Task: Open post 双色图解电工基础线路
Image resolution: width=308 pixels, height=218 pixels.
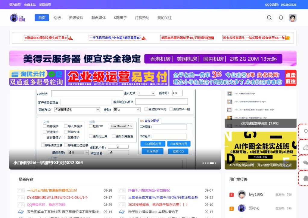Action: pyautogui.click(x=64, y=212)
